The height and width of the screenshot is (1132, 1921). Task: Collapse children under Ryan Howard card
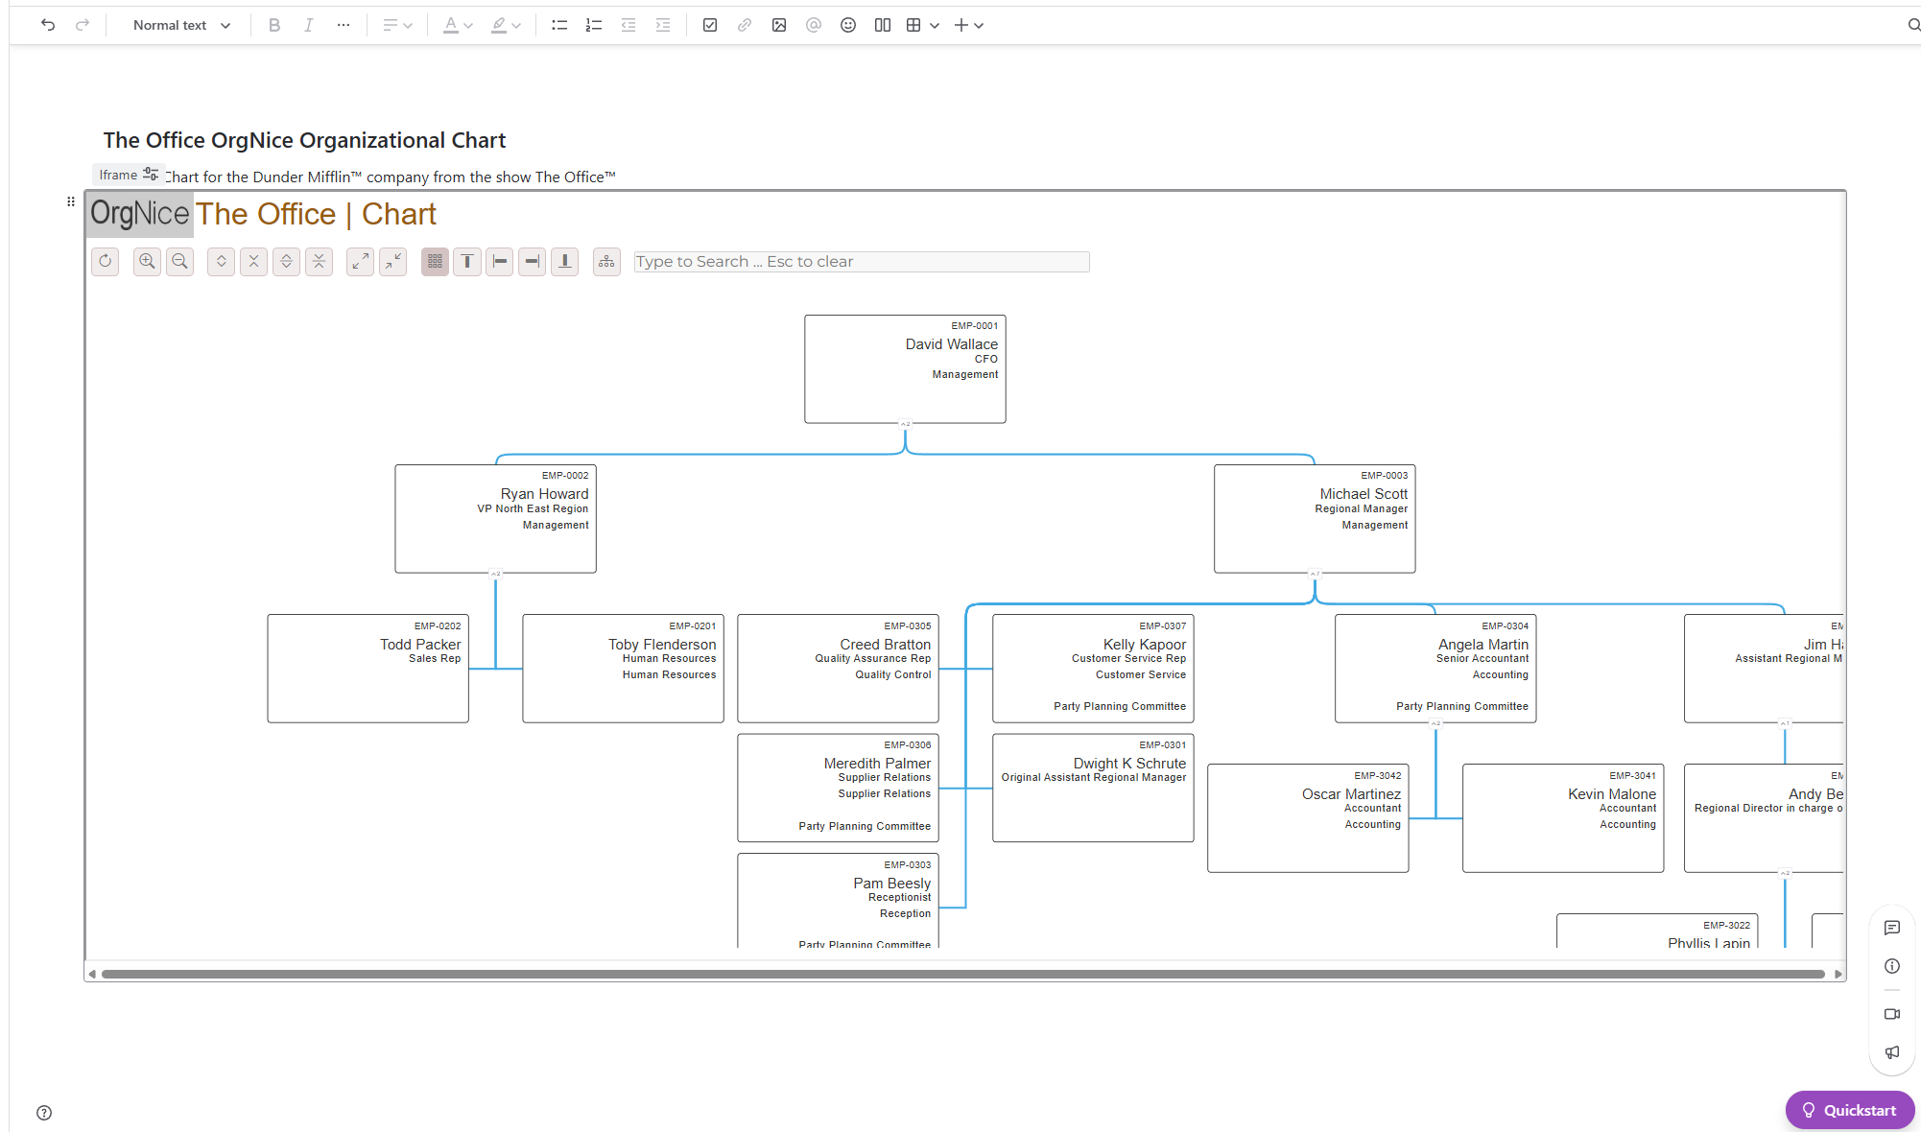(496, 573)
